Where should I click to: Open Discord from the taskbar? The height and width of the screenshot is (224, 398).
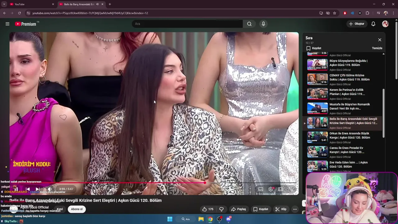pos(229,219)
